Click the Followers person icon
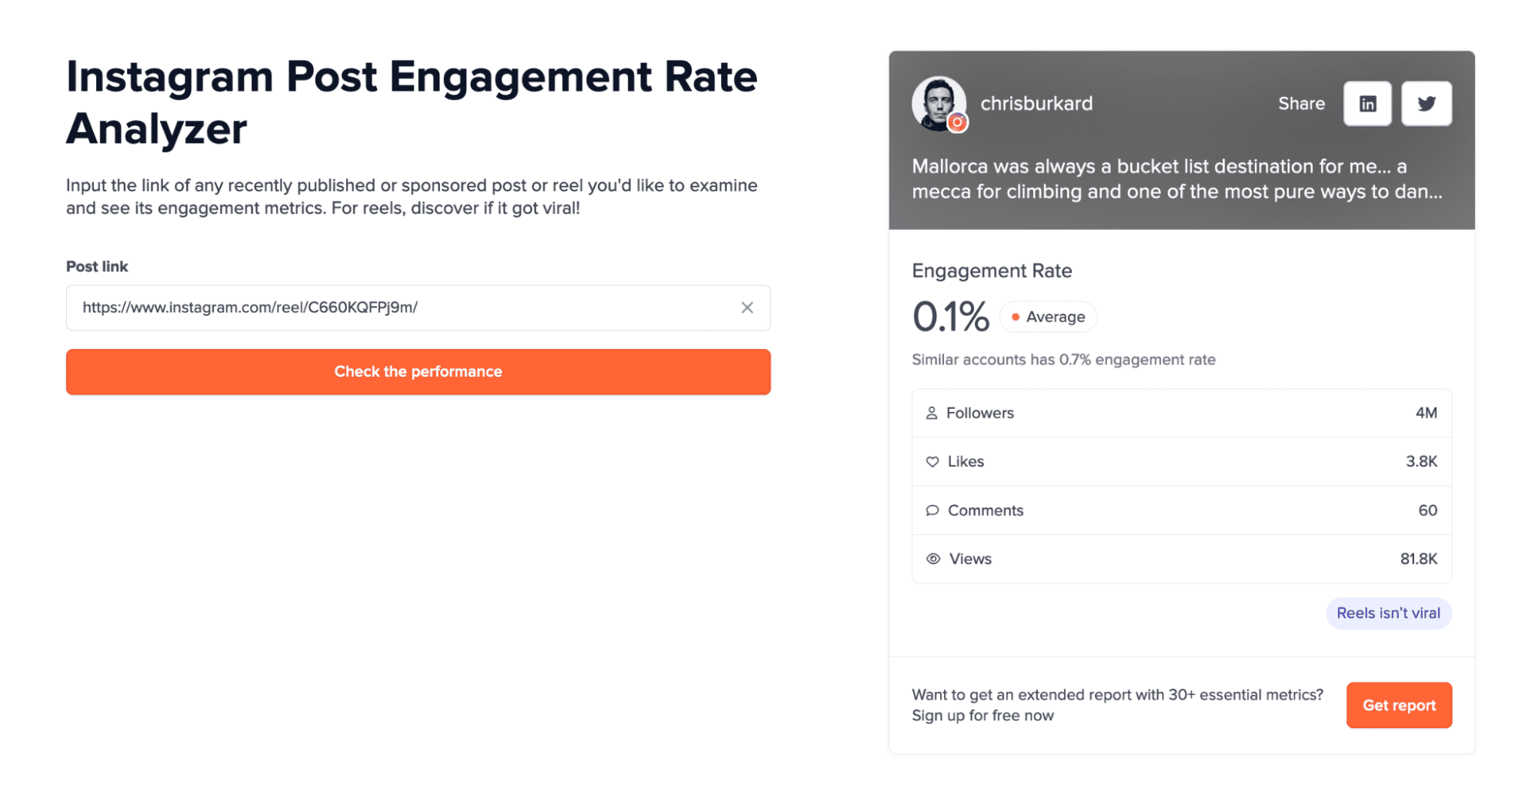This screenshot has width=1538, height=798. coord(931,413)
